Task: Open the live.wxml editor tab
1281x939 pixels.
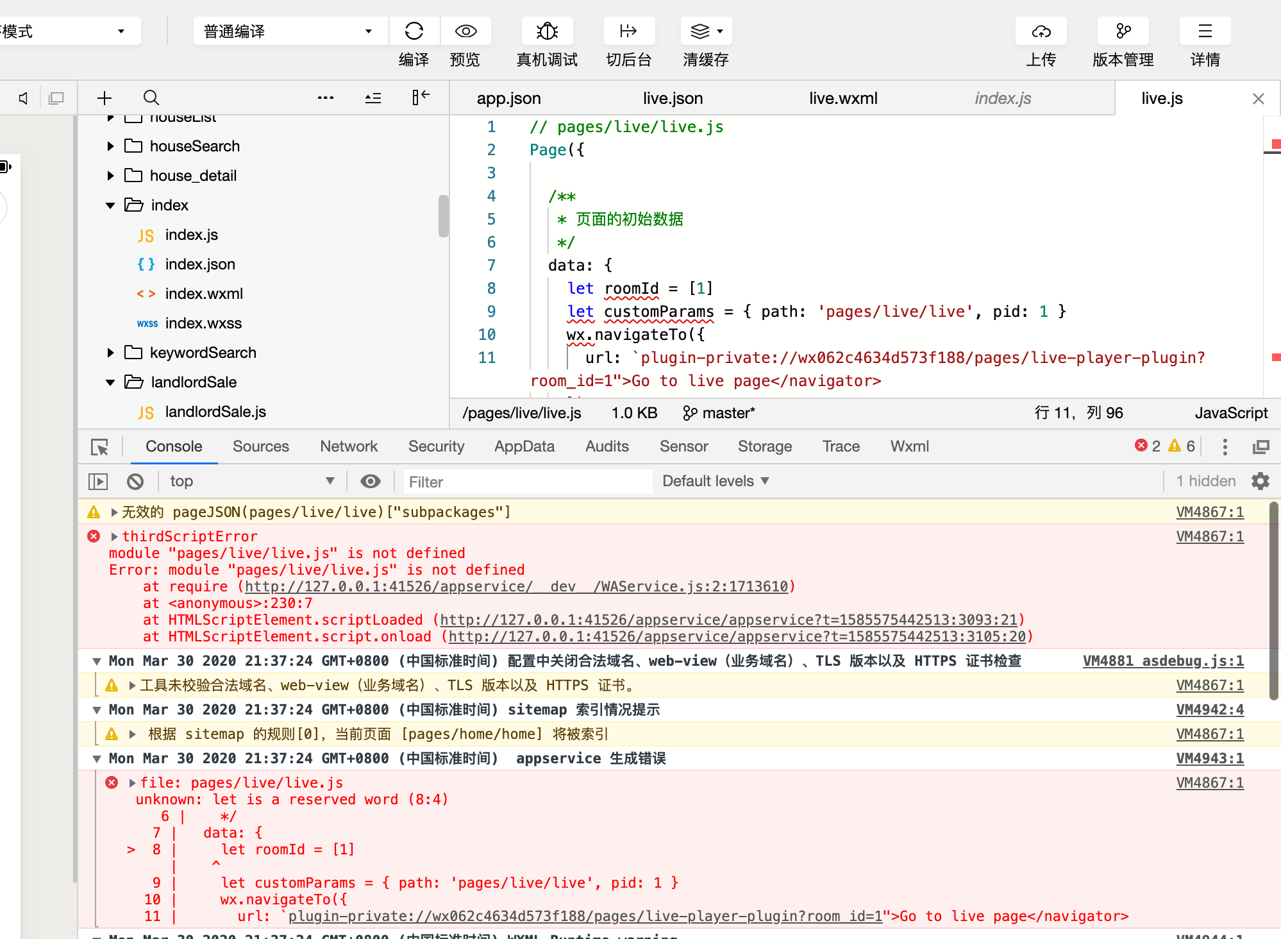Action: [842, 98]
